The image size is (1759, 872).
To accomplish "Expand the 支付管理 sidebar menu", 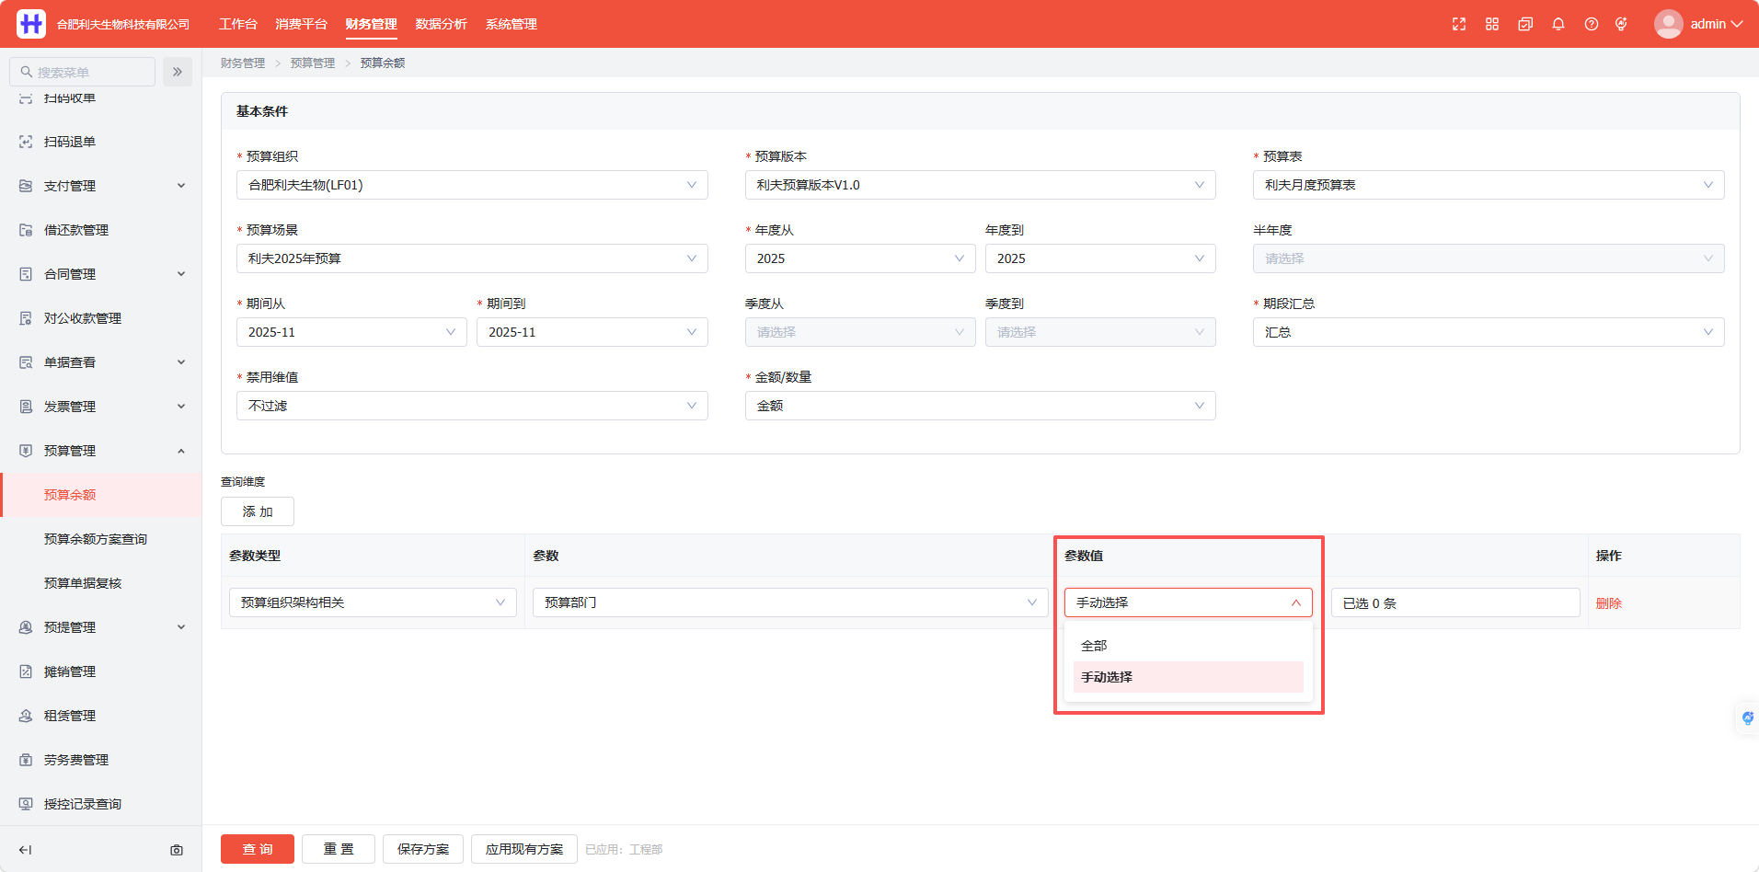I will pos(101,186).
